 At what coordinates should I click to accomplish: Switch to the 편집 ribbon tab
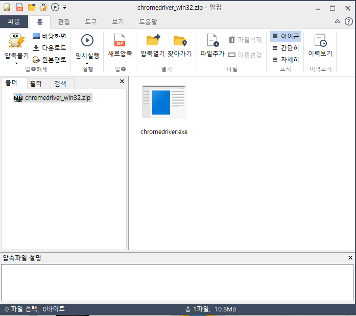[x=64, y=22]
